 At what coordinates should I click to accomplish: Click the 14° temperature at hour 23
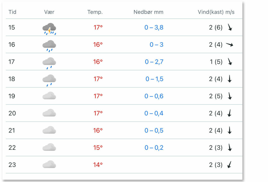point(98,165)
